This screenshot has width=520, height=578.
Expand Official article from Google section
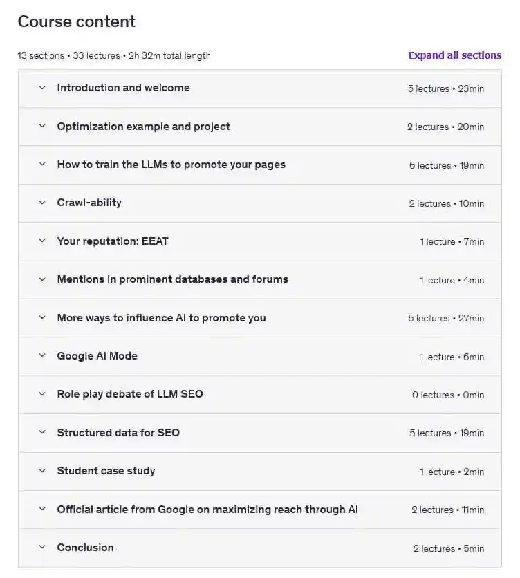(207, 510)
